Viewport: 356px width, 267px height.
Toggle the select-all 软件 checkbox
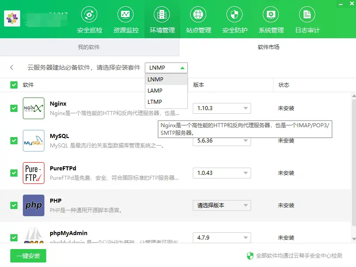(14, 85)
